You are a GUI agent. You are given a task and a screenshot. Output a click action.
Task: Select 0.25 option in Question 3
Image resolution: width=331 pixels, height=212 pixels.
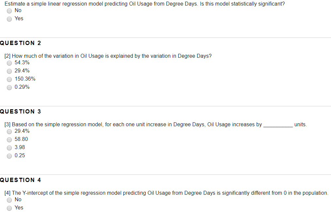click(9, 156)
